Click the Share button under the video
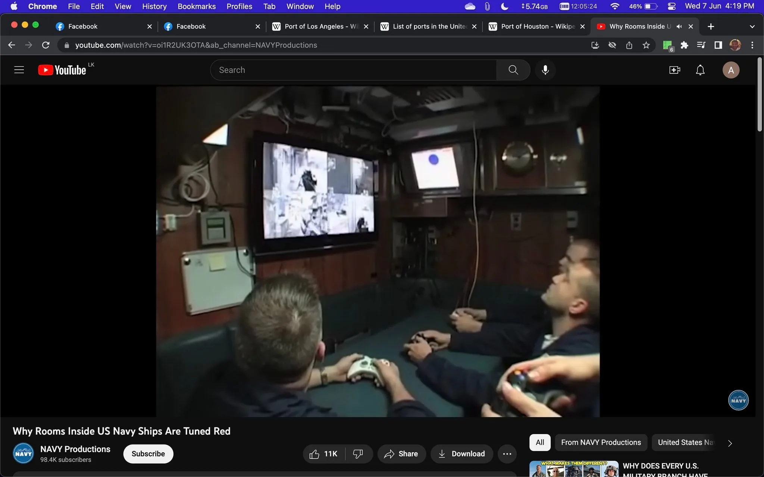 tap(401, 454)
